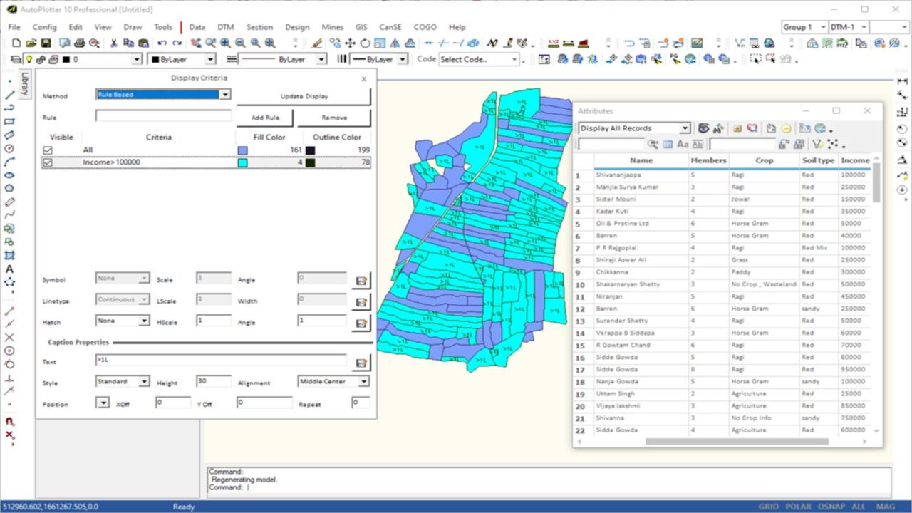Viewport: 912px width, 513px height.
Task: Select the Rotate circular arrow tool
Action: (365, 43)
